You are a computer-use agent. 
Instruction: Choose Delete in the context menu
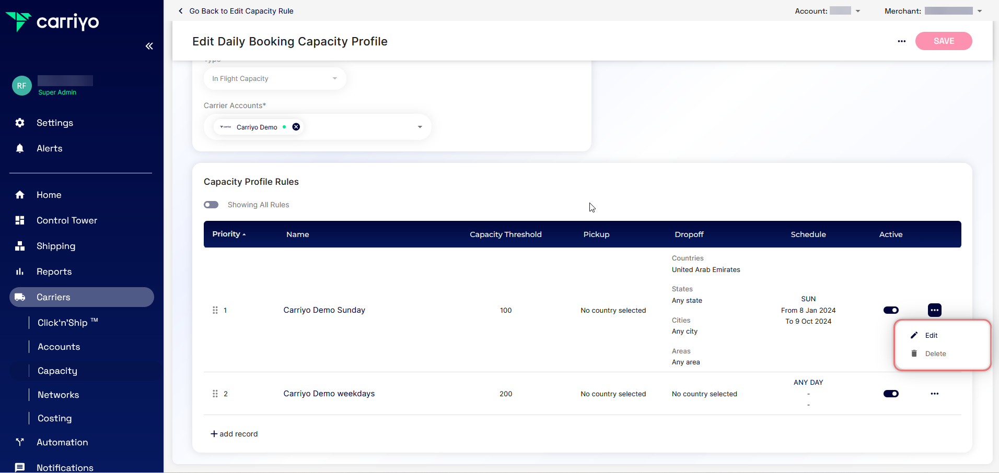935,353
